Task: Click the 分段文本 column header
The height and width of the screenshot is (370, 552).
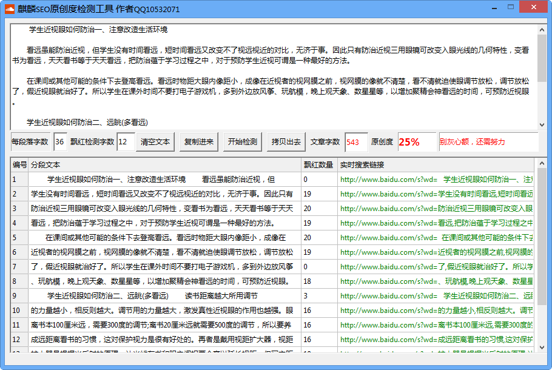Action: pyautogui.click(x=165, y=165)
